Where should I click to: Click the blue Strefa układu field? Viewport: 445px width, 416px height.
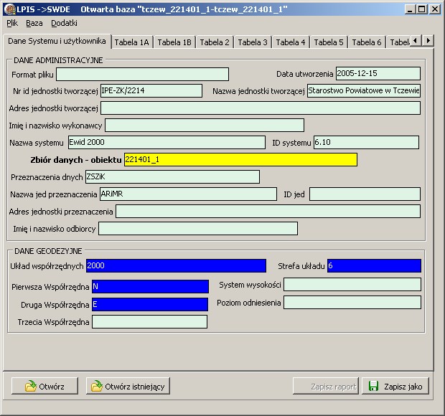point(374,265)
